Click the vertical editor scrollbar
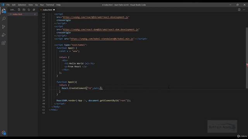Screen dimensions: 248x139 [x=247, y=58]
